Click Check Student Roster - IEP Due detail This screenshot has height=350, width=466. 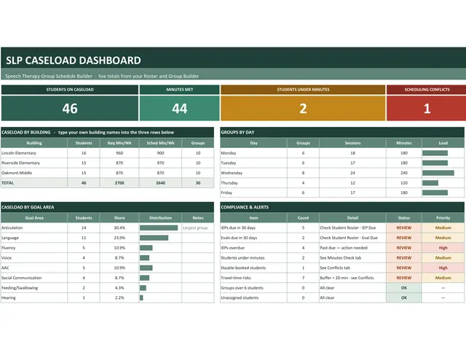tap(352, 227)
